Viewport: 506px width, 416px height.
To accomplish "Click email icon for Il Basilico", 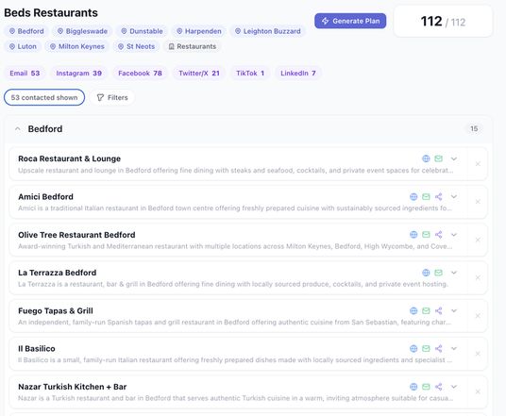I will pyautogui.click(x=426, y=348).
